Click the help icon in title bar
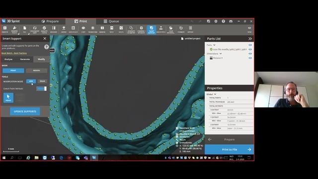The image size is (318, 179). click(x=223, y=21)
